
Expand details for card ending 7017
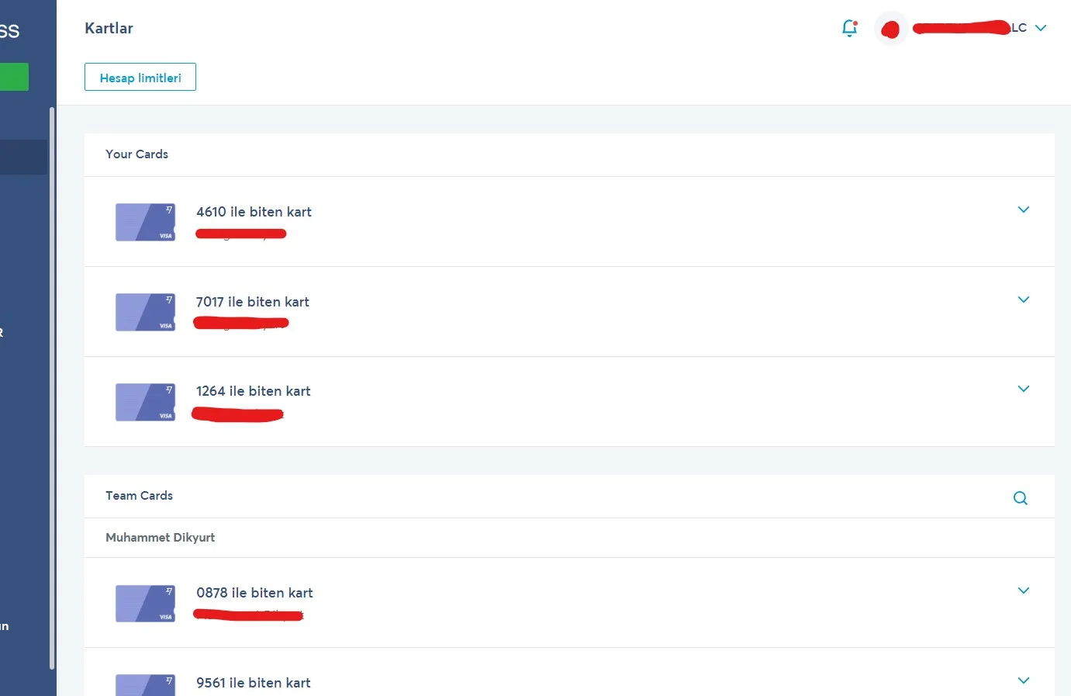point(1023,300)
